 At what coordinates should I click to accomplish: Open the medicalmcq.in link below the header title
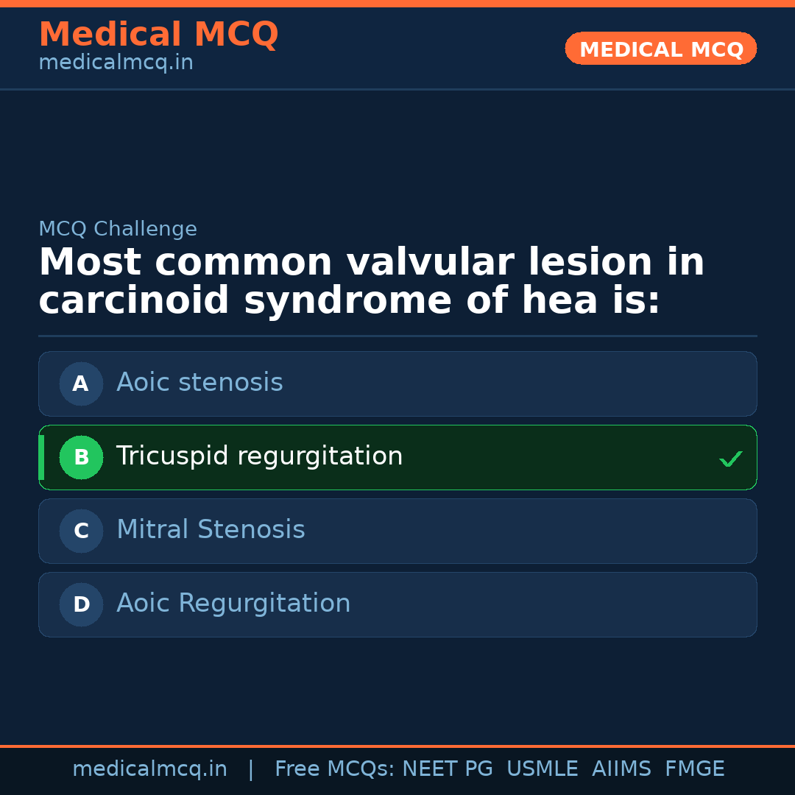pos(116,63)
